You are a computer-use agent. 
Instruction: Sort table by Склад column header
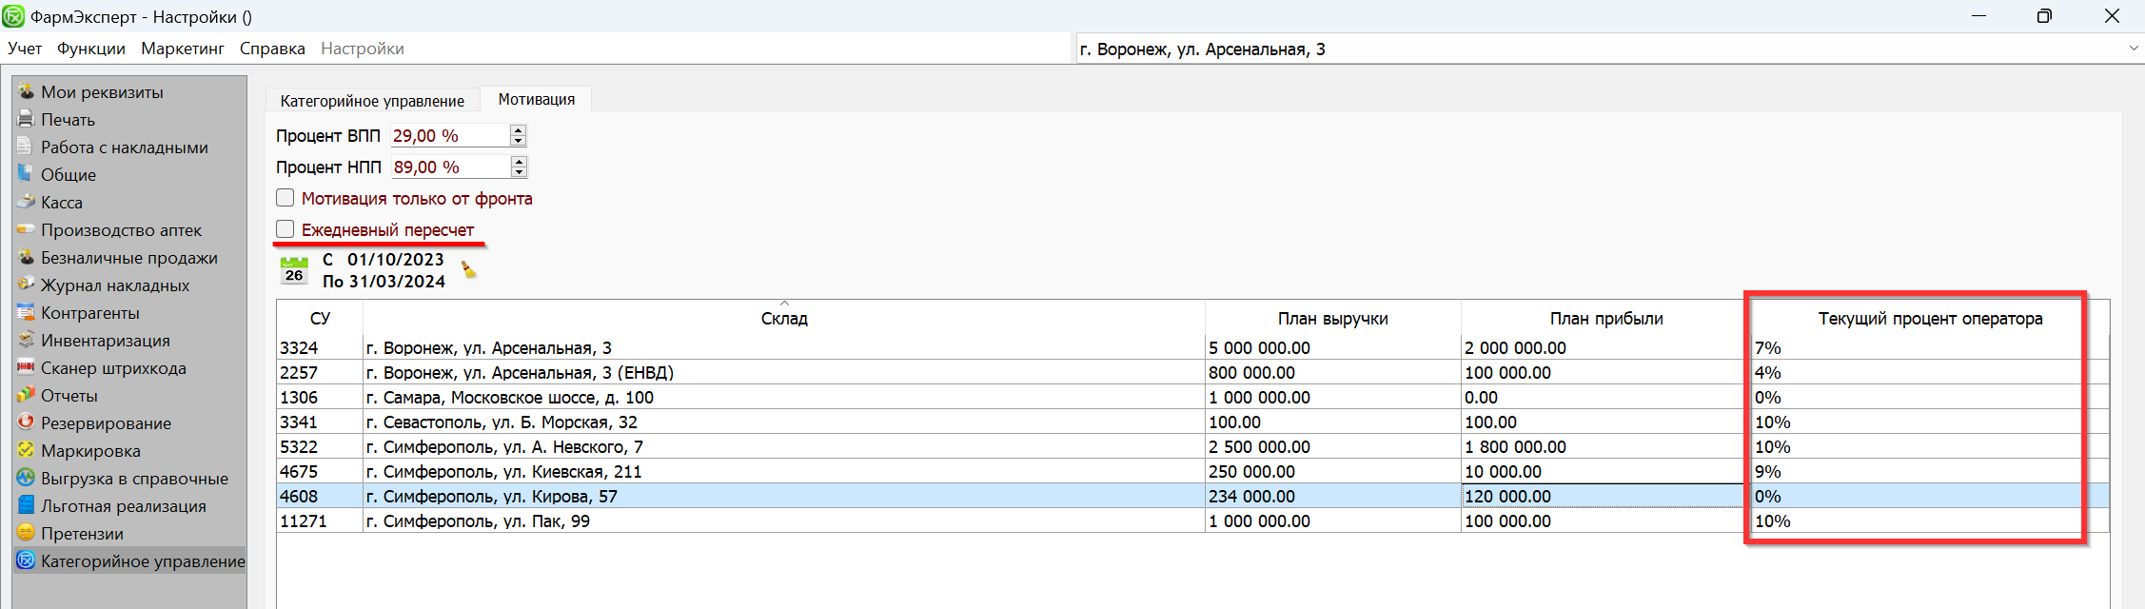[x=784, y=319]
